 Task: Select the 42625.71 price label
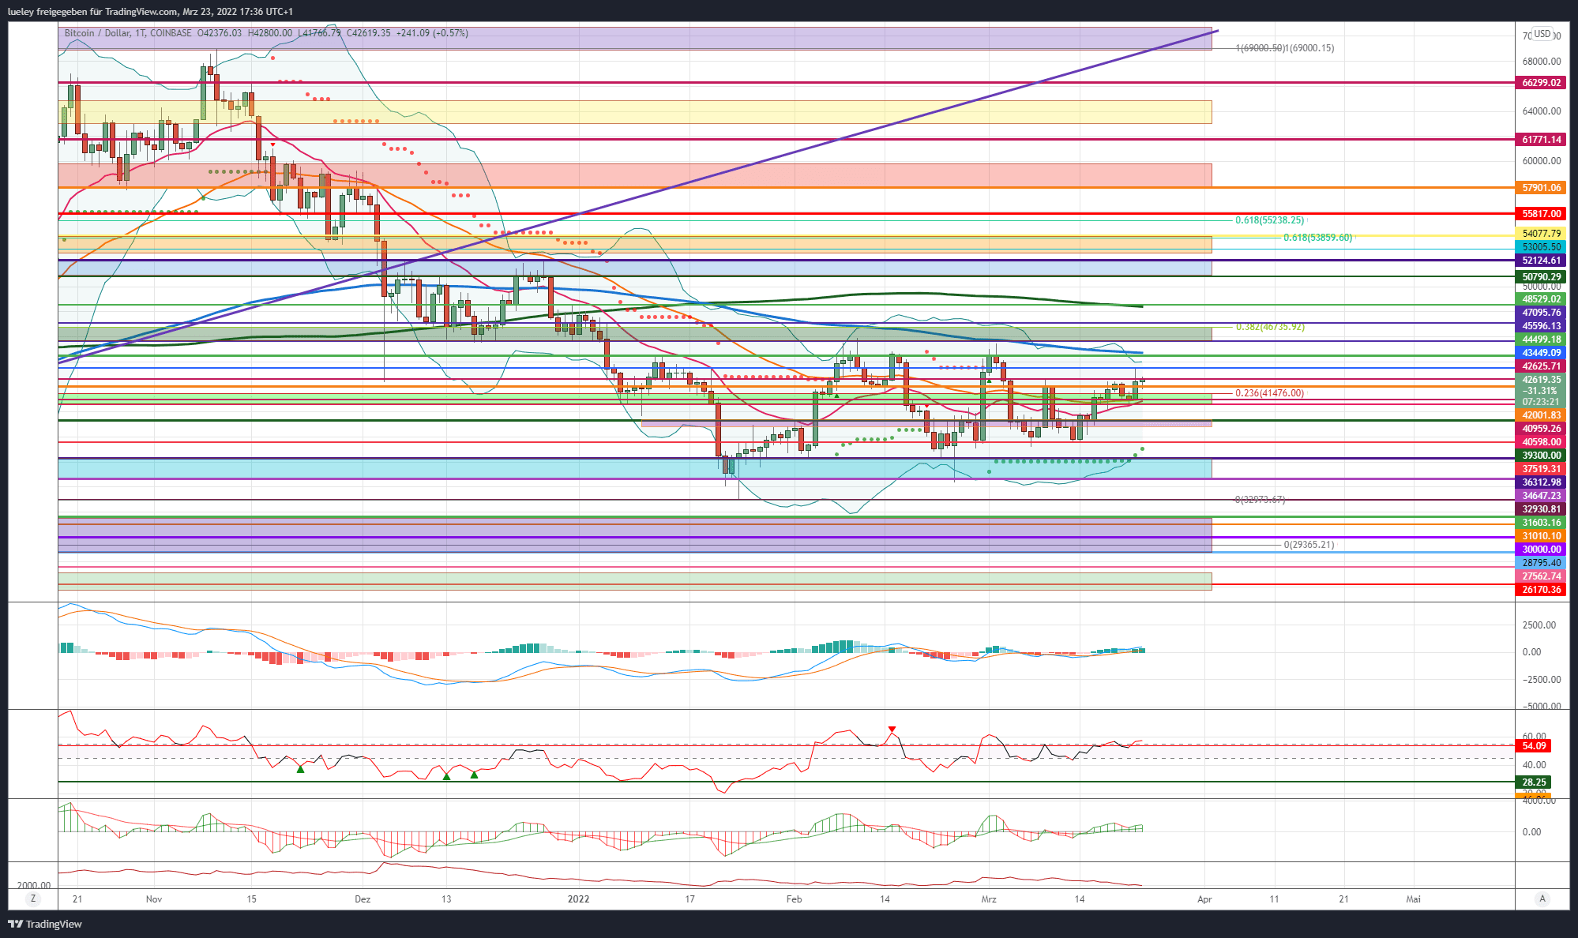pos(1541,366)
